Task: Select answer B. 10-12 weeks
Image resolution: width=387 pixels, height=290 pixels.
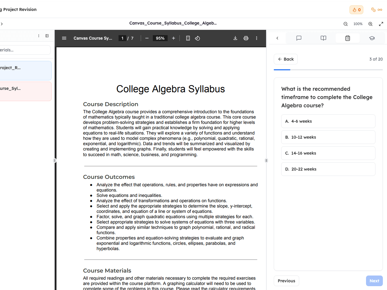Action: (328, 137)
